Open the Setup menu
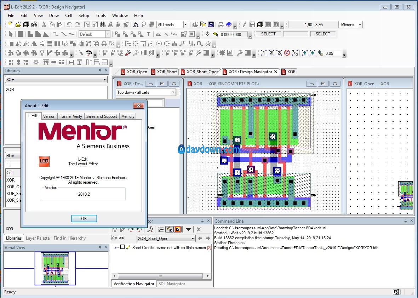 (84, 16)
